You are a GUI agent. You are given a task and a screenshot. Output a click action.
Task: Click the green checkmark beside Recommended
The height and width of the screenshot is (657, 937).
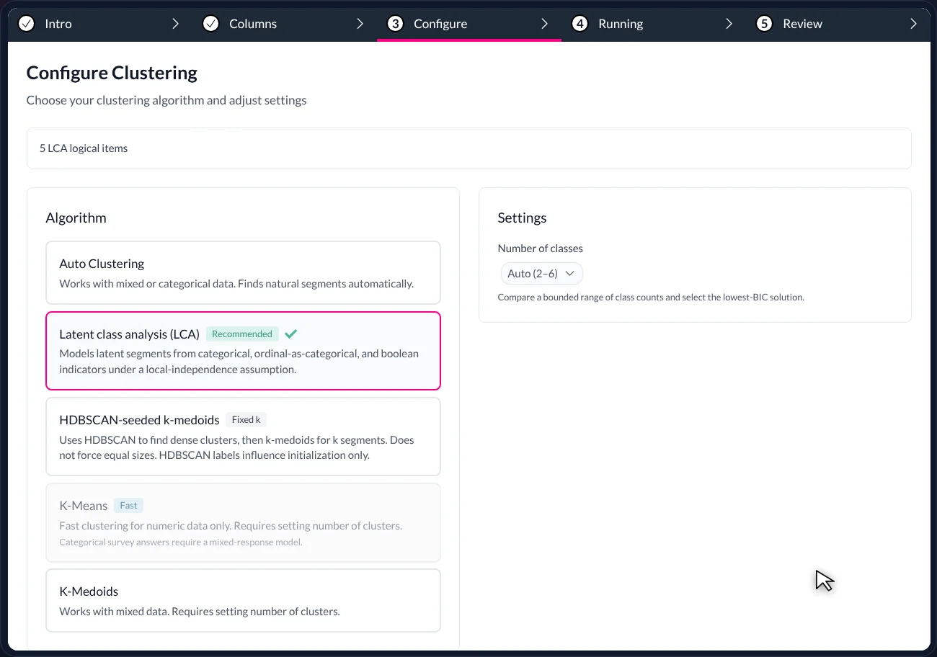291,334
